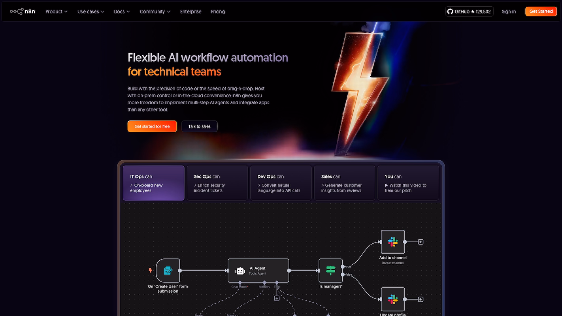Select the IT Ops tab

(154, 183)
